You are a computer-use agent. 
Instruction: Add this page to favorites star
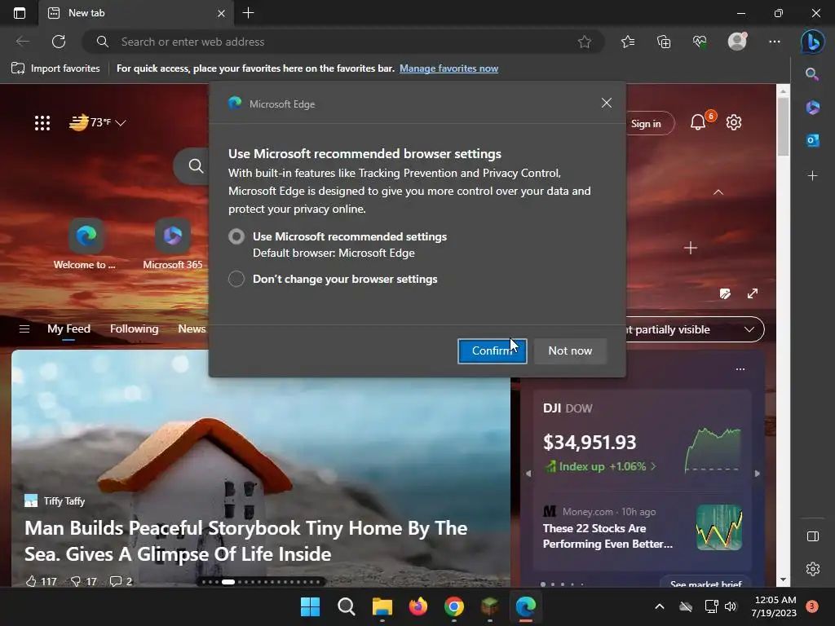584,42
